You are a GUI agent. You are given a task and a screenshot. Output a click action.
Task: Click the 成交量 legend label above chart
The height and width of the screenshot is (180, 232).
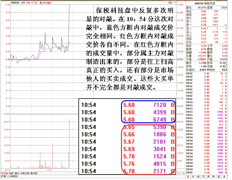point(34,3)
